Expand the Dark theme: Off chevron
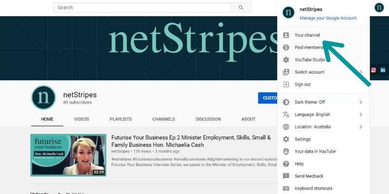The width and height of the screenshot is (389, 194). tap(361, 102)
